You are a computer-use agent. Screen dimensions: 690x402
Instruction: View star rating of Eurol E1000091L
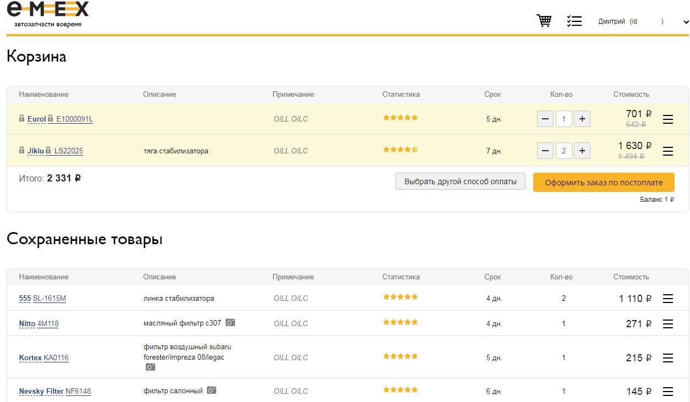tap(401, 117)
